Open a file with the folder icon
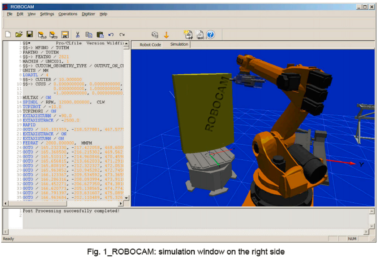The width and height of the screenshot is (378, 260). [19, 35]
